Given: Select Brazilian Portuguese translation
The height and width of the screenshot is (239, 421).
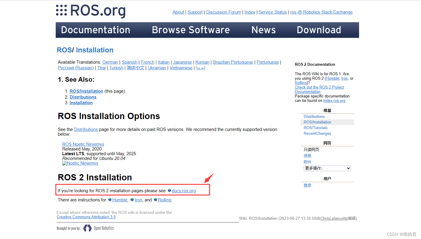Looking at the screenshot, I should pyautogui.click(x=233, y=62).
